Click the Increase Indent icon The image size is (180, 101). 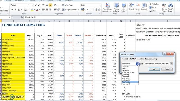point(59,10)
